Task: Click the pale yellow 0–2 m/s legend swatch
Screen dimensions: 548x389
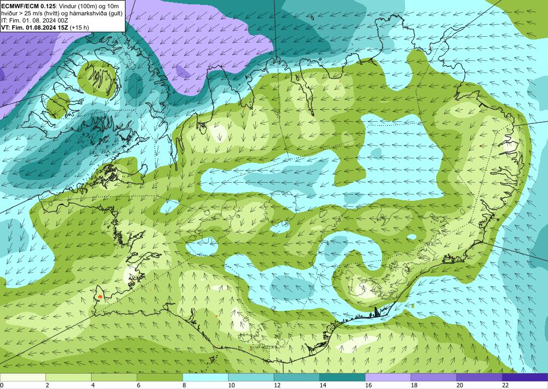Action: (x=22, y=377)
